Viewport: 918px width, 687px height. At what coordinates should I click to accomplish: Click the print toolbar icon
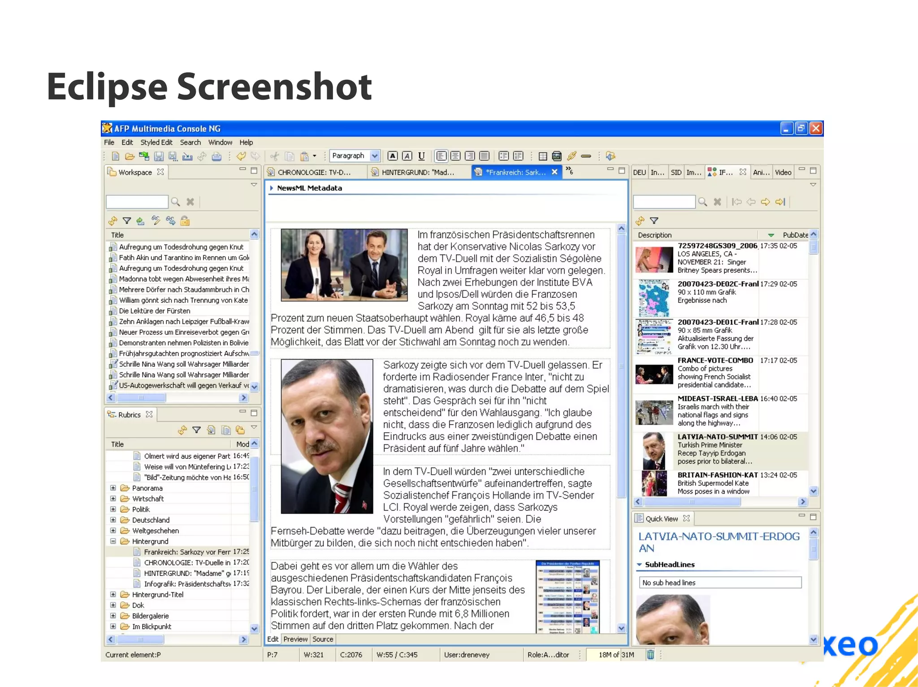(217, 156)
